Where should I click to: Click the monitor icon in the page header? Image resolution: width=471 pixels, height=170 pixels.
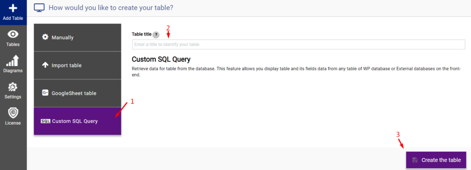[40, 8]
